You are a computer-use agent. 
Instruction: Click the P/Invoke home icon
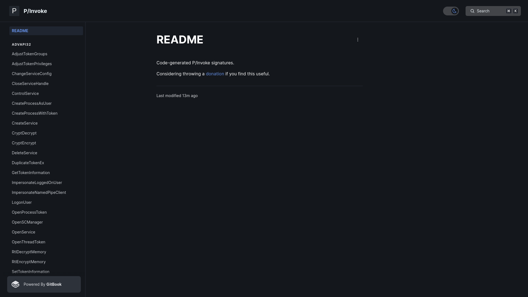tap(14, 11)
